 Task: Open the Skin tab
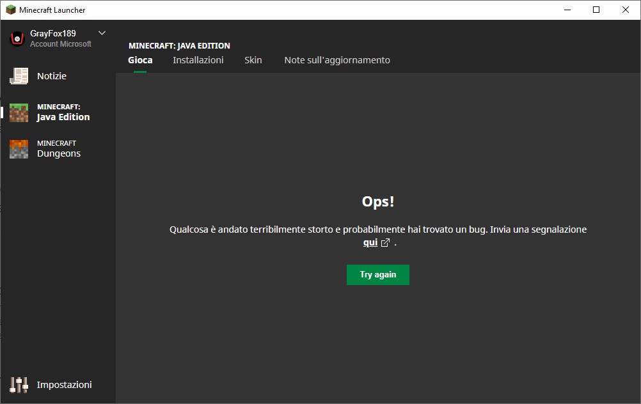coord(253,60)
